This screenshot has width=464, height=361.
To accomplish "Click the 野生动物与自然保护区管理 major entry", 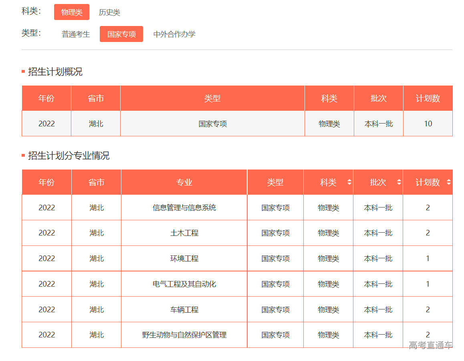I will [184, 335].
